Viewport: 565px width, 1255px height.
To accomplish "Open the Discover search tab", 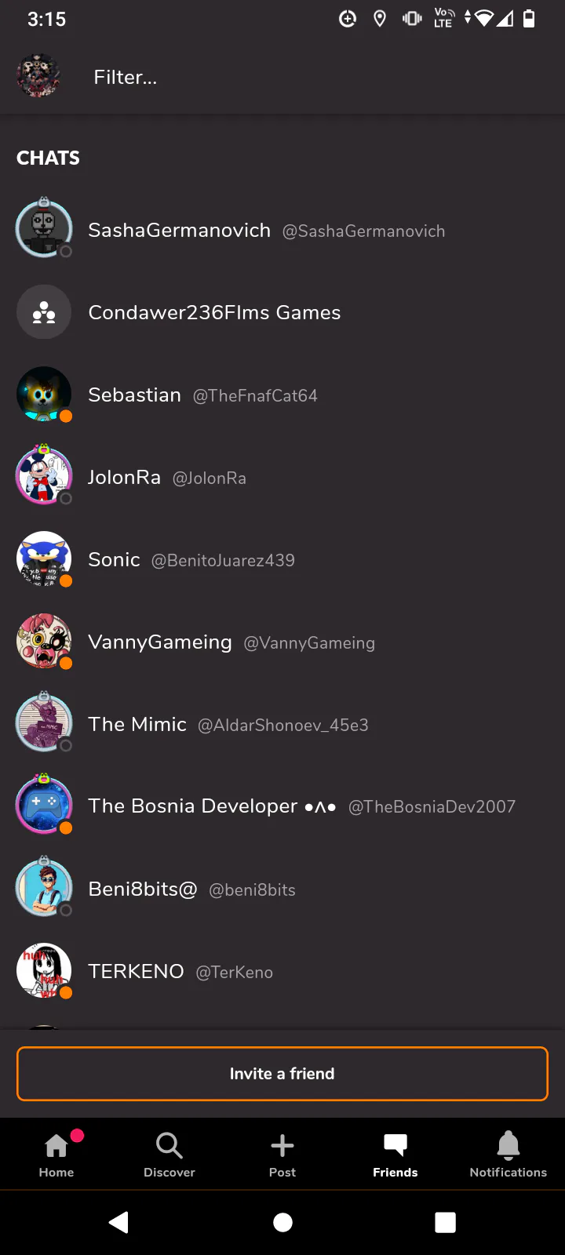I will [169, 1153].
